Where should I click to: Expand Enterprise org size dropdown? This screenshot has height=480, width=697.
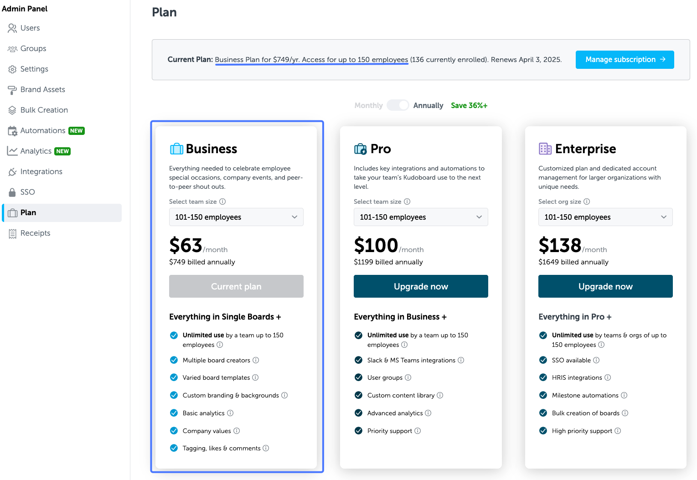pyautogui.click(x=605, y=217)
